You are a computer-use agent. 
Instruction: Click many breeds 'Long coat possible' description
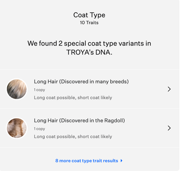pyautogui.click(x=73, y=98)
